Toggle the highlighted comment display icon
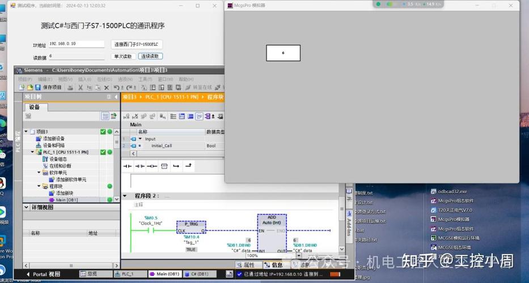This screenshot has width=529, height=283. [x=200, y=117]
